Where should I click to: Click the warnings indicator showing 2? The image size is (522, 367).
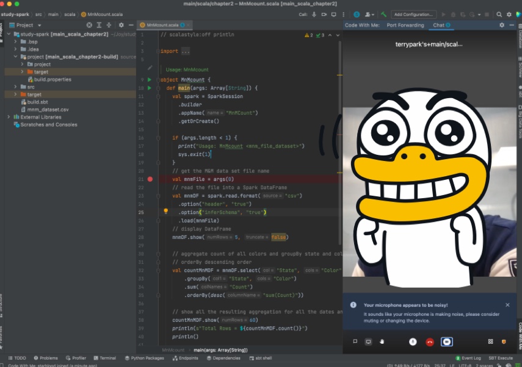[x=308, y=35]
